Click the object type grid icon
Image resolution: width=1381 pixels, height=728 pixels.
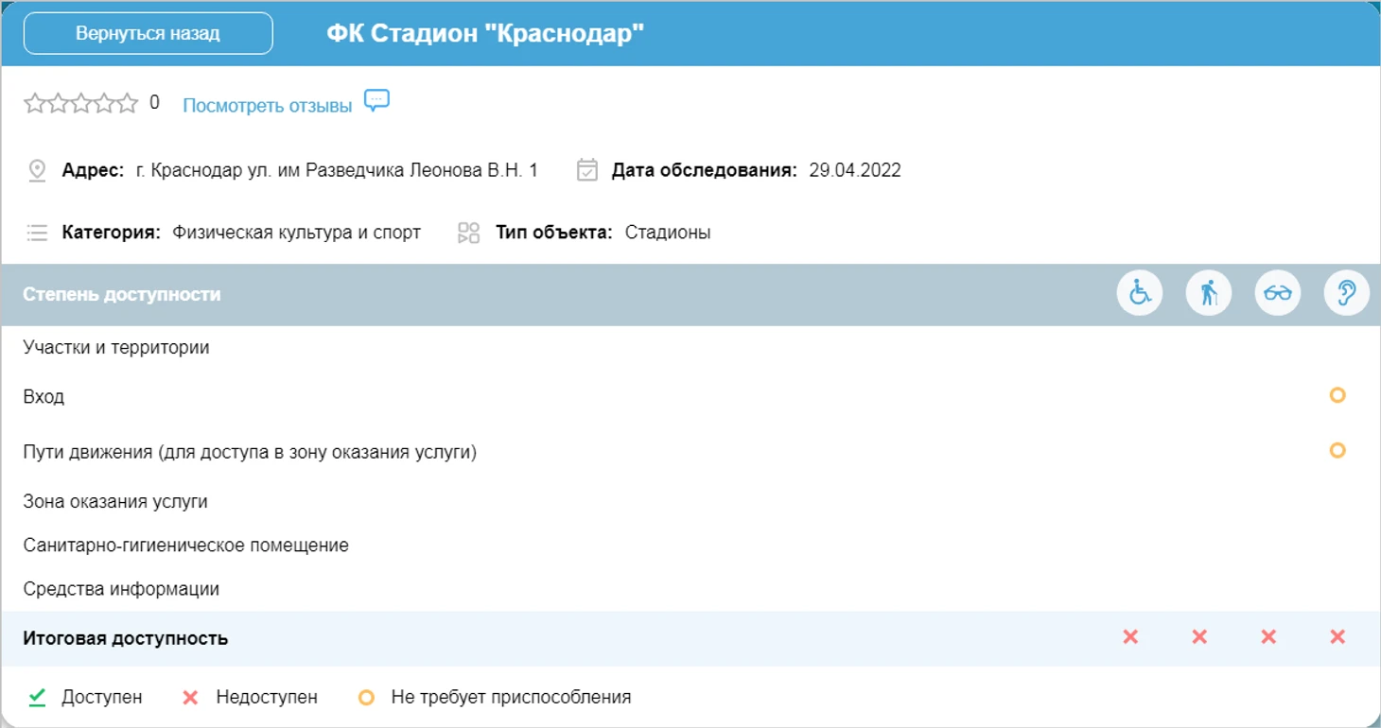click(x=469, y=233)
